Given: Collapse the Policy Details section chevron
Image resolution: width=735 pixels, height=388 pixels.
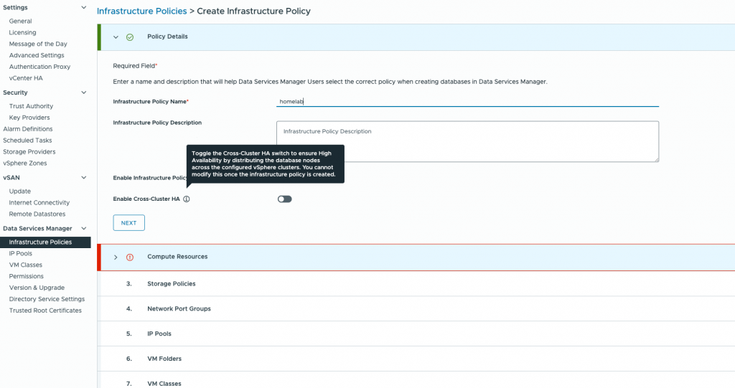Looking at the screenshot, I should [x=116, y=37].
